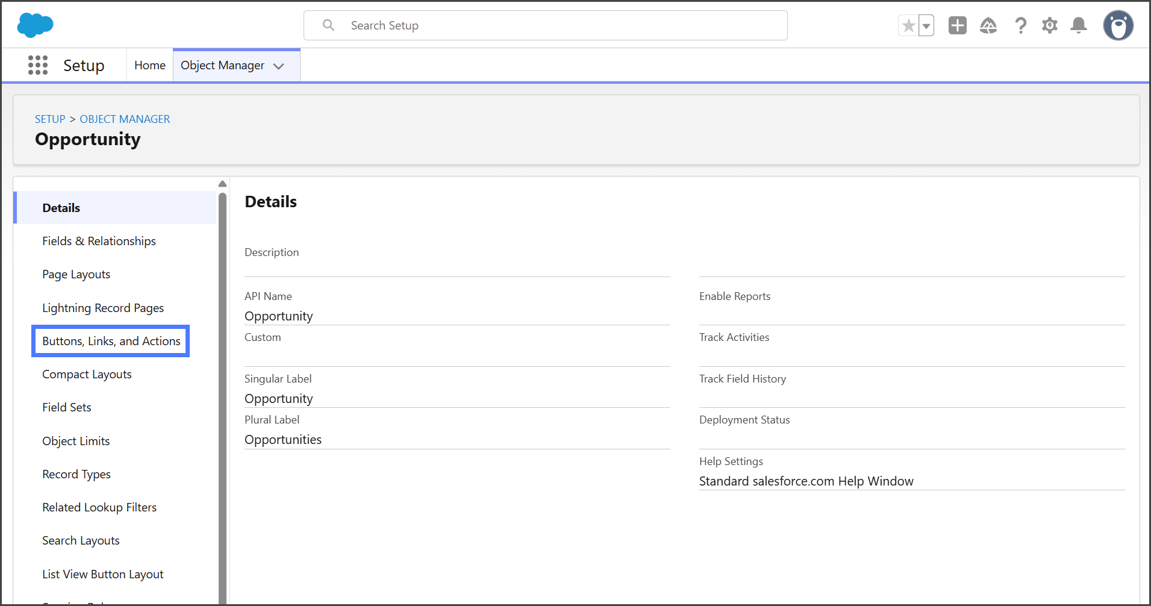Click the OBJECT MANAGER breadcrumb link
The height and width of the screenshot is (606, 1151).
click(x=125, y=119)
